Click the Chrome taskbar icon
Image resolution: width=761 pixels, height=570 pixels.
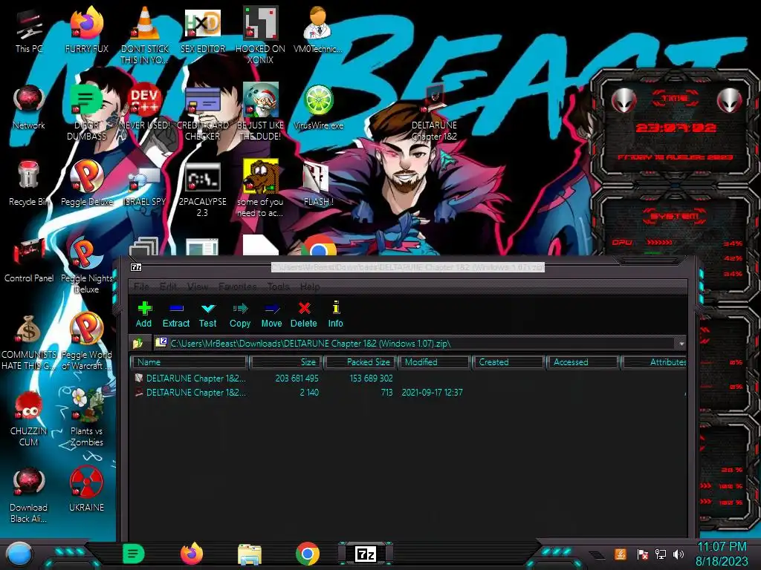click(308, 554)
